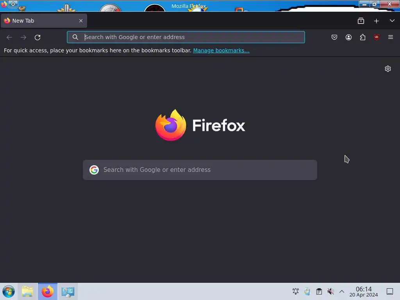
Task: Reload the current page
Action: [37, 37]
